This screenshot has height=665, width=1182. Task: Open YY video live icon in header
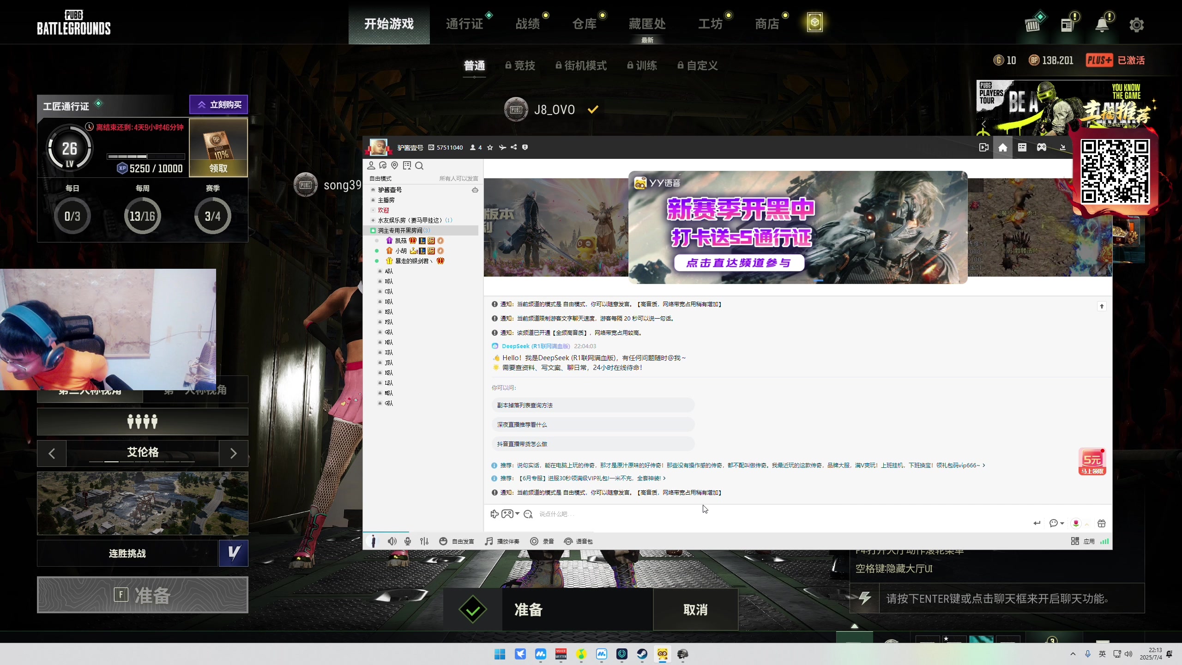tap(983, 147)
